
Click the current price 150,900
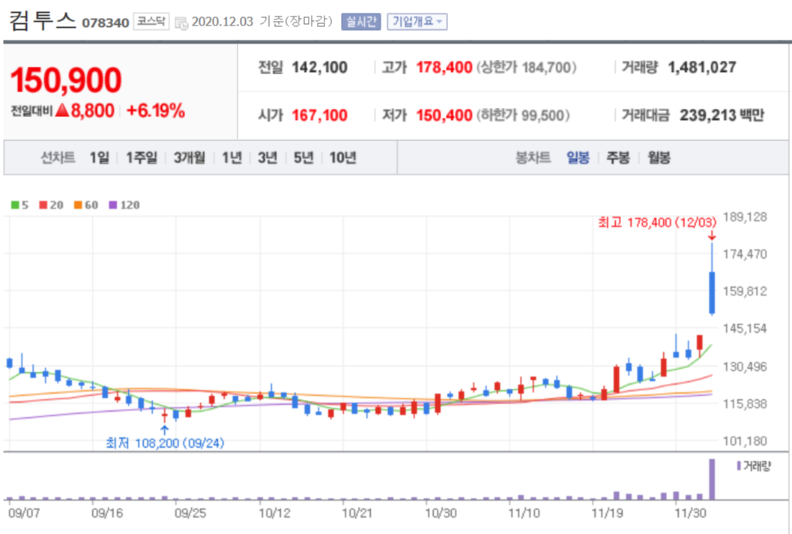66,80
